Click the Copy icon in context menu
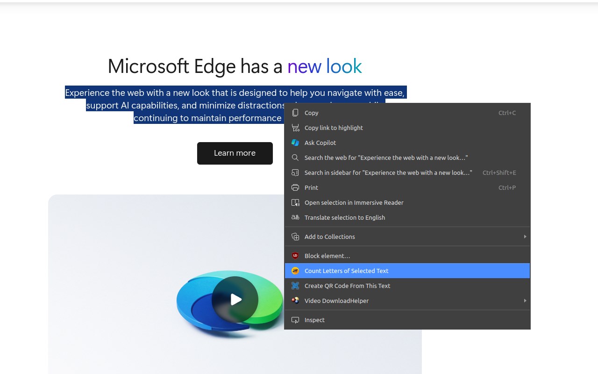Screen dimensions: 598x374 point(295,113)
